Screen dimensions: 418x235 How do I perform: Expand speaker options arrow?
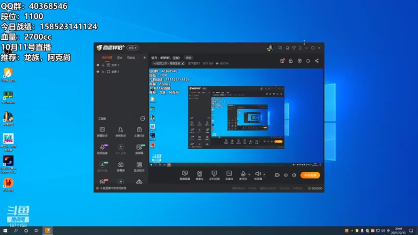point(264,174)
